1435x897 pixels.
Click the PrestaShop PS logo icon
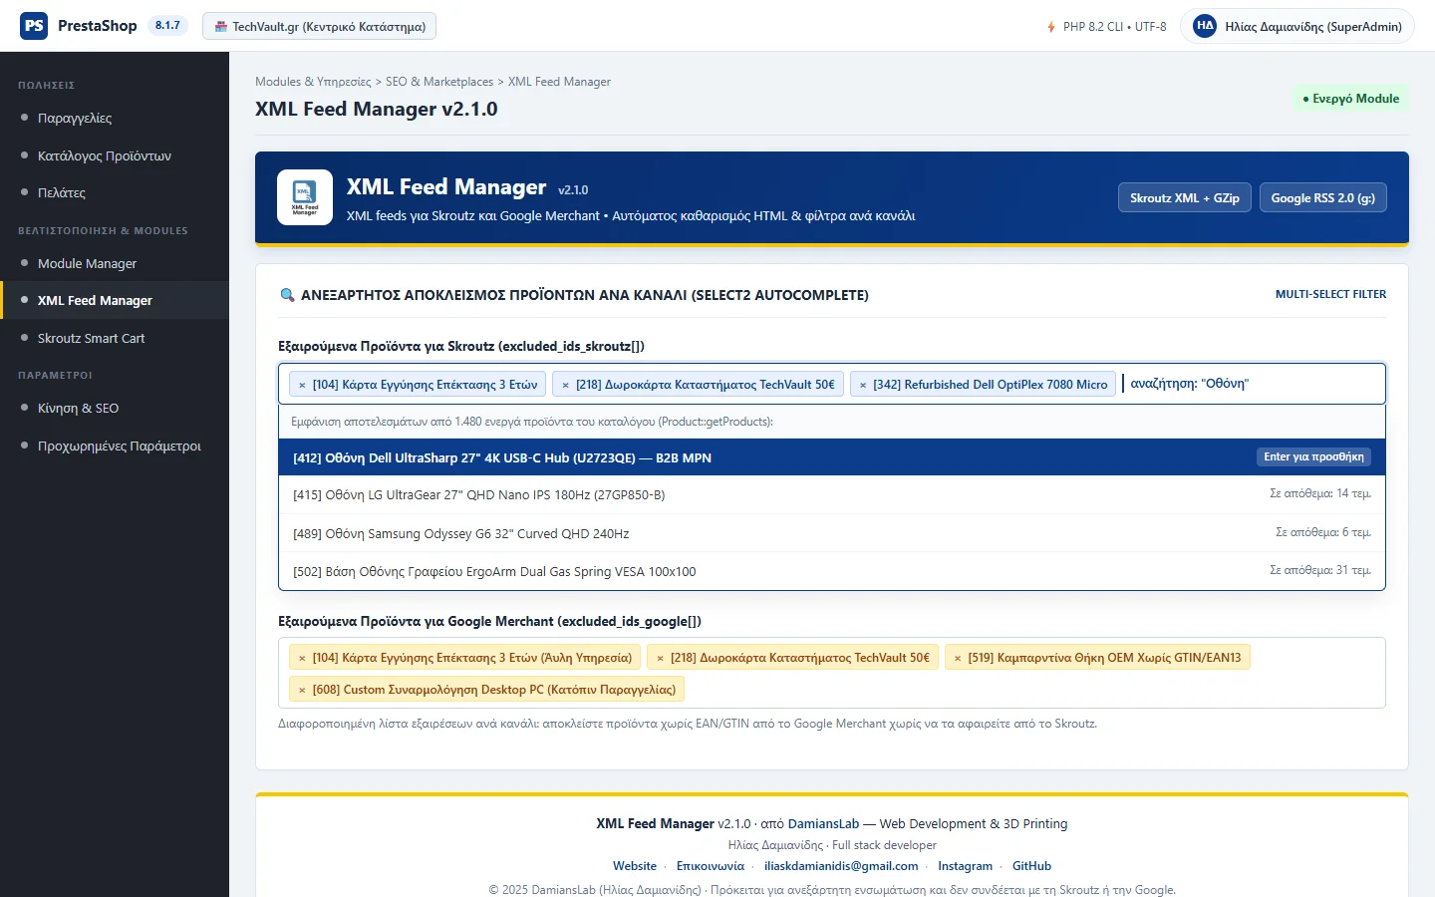(x=34, y=26)
